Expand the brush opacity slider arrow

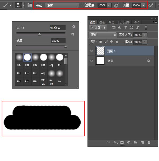(x=109, y=5)
